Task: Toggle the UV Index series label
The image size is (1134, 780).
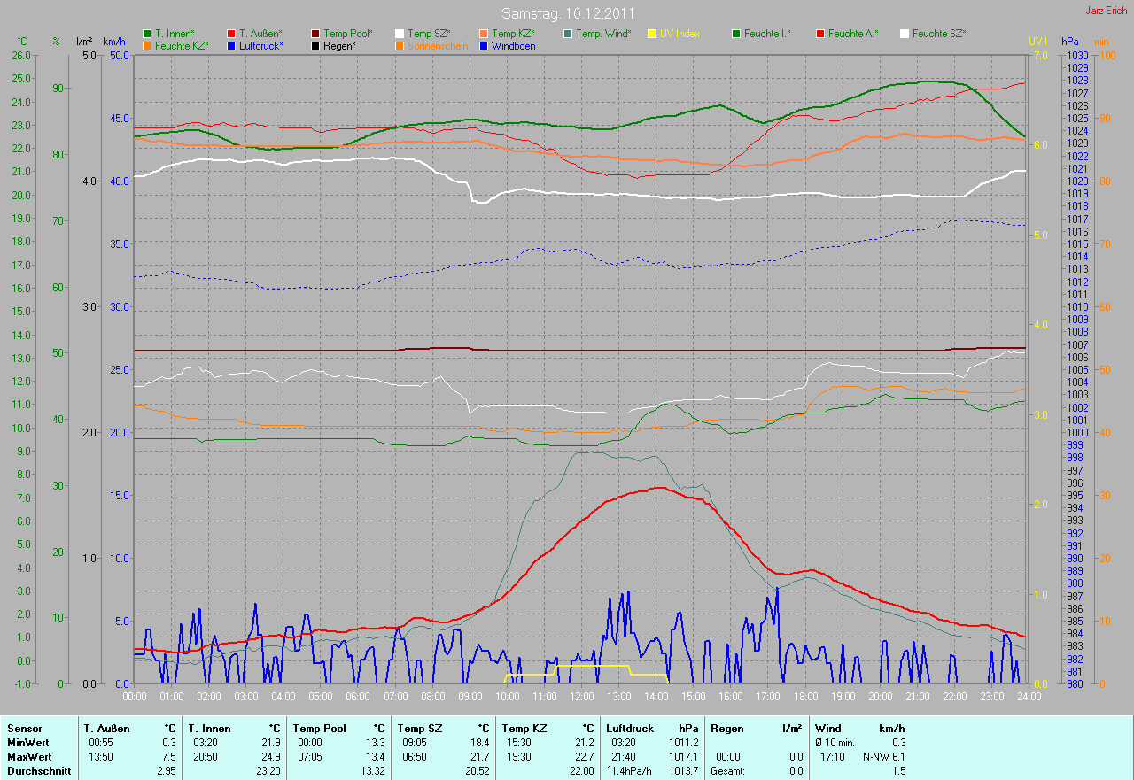Action: [680, 34]
